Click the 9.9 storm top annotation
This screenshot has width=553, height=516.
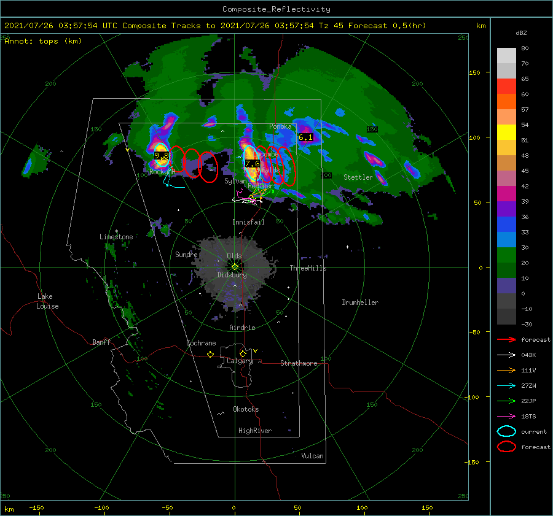162,155
